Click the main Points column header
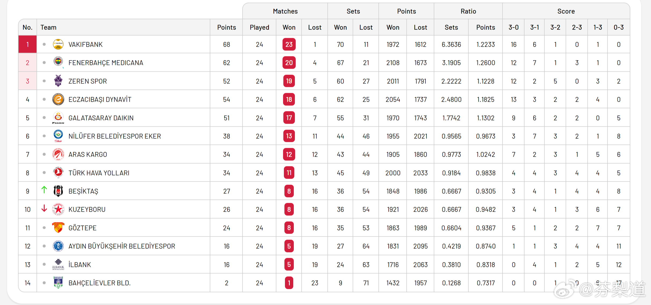 (226, 27)
